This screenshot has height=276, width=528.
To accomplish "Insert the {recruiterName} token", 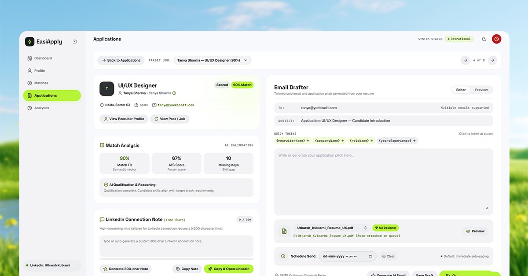I will point(293,141).
